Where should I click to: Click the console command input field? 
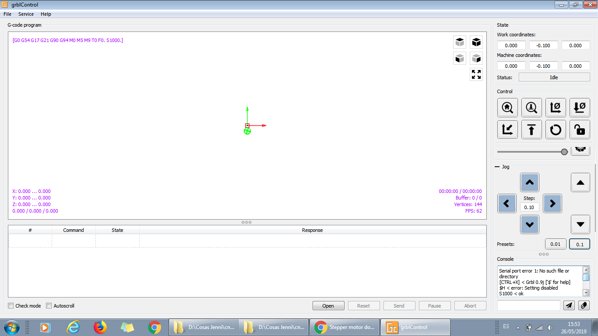click(x=529, y=305)
